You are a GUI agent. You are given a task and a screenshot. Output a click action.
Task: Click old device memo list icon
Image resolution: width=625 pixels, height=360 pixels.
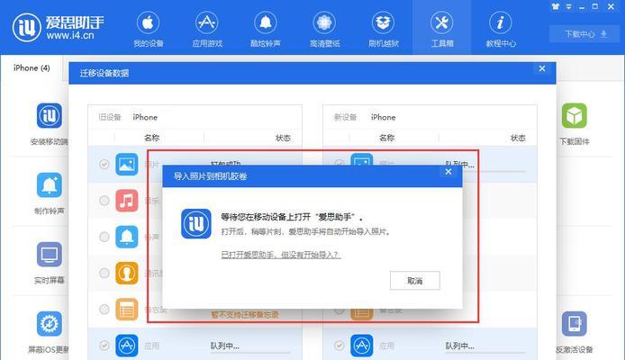coord(127,310)
